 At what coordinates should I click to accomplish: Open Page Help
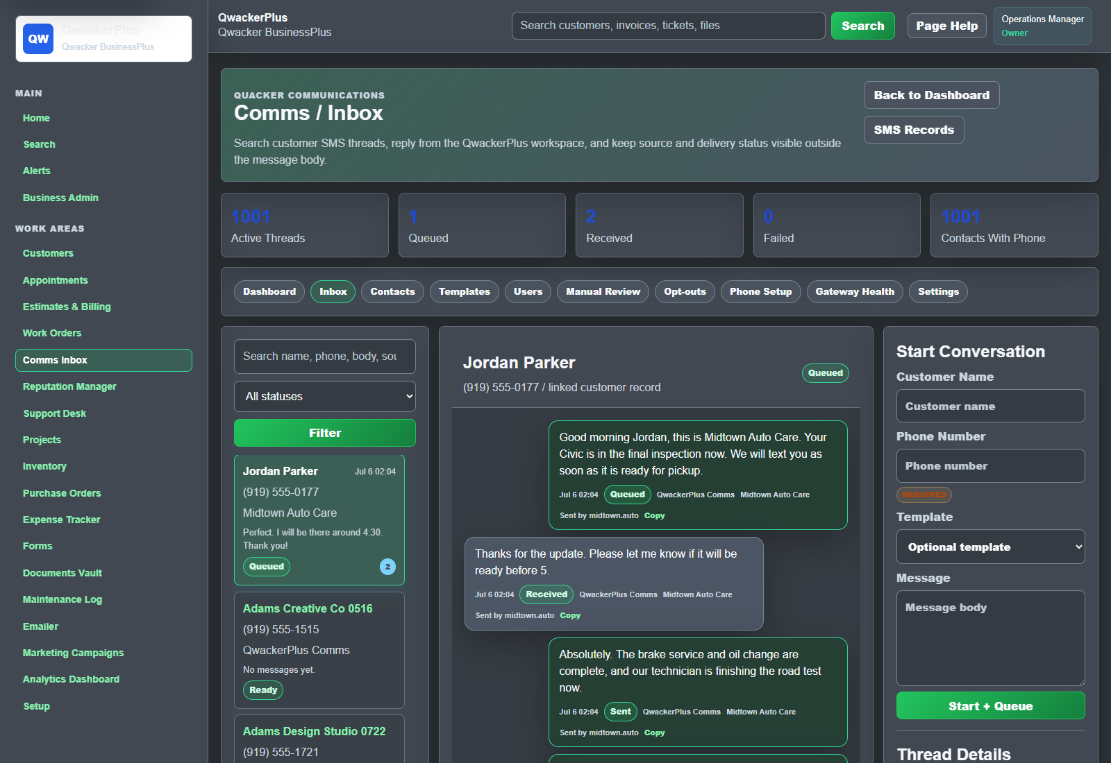pos(946,26)
